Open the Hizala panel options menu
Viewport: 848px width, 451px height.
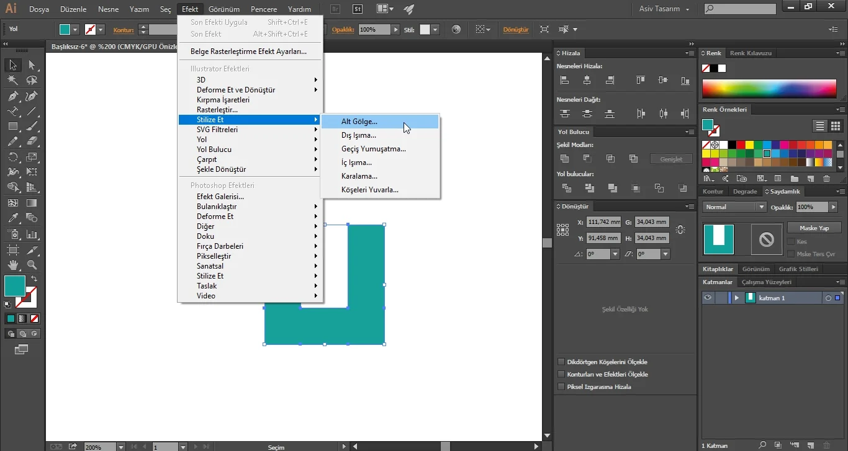689,53
